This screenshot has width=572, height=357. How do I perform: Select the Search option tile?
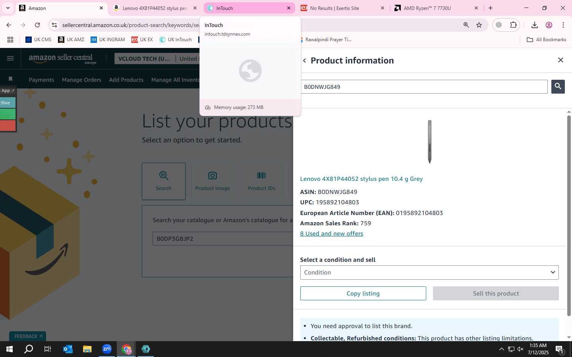click(x=164, y=181)
